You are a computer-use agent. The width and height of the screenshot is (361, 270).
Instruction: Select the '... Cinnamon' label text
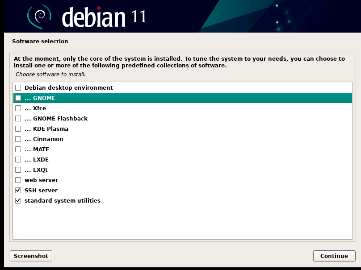point(44,139)
